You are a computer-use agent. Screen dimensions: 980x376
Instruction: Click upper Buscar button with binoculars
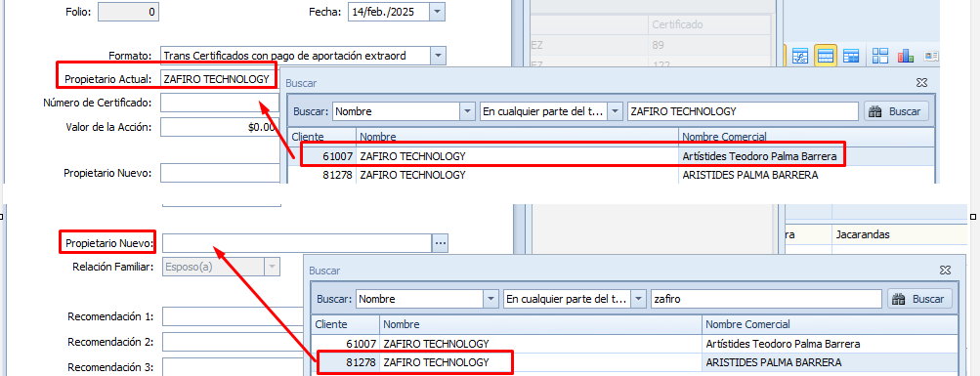pyautogui.click(x=897, y=111)
